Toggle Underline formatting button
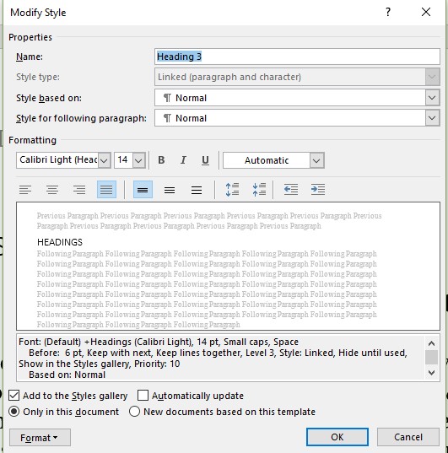Screen dimensions: 448x453 click(x=205, y=160)
